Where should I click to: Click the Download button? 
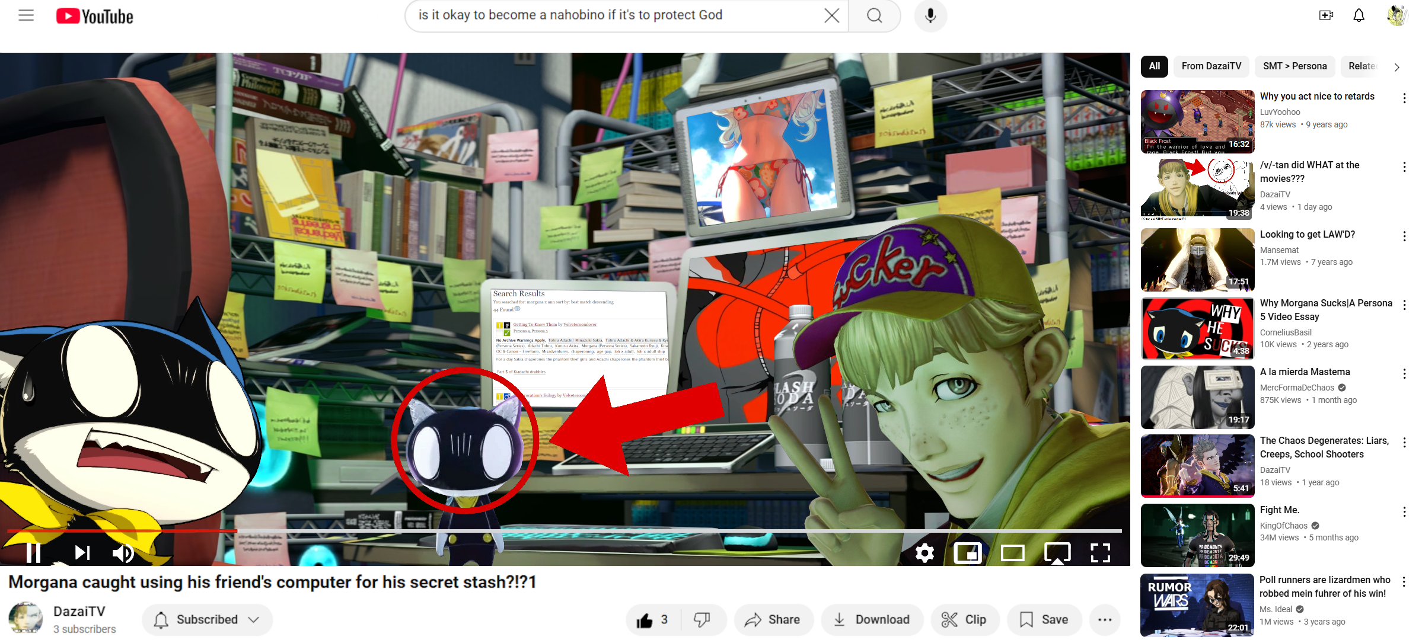click(872, 620)
